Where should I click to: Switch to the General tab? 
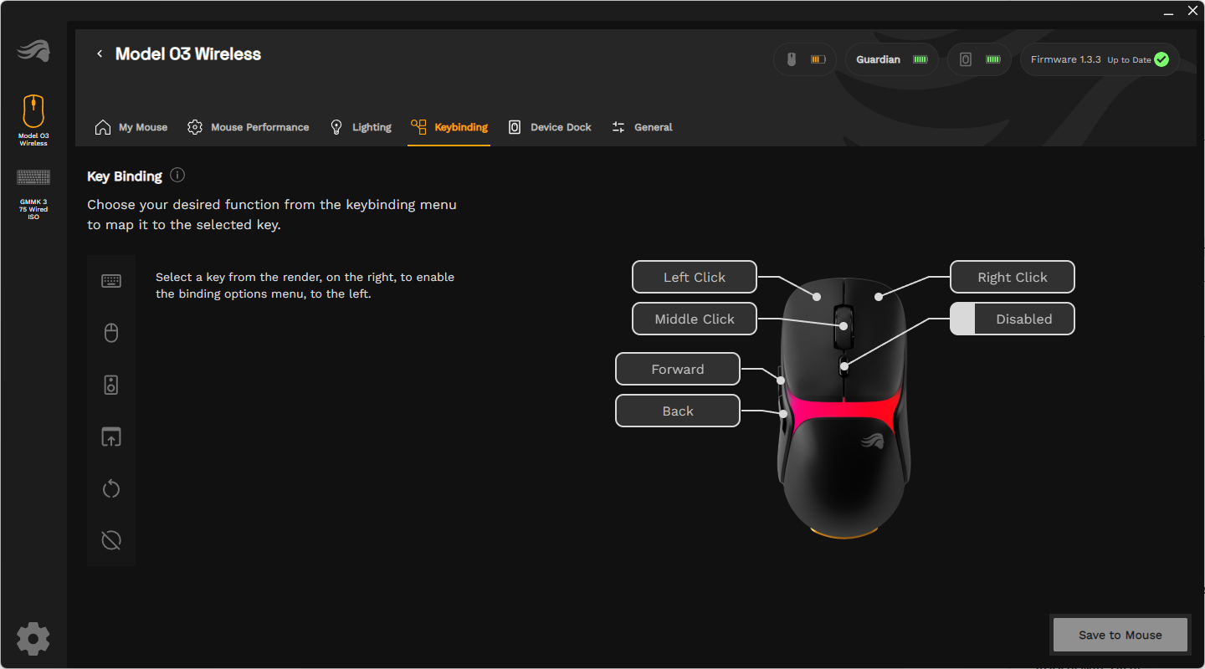(642, 127)
